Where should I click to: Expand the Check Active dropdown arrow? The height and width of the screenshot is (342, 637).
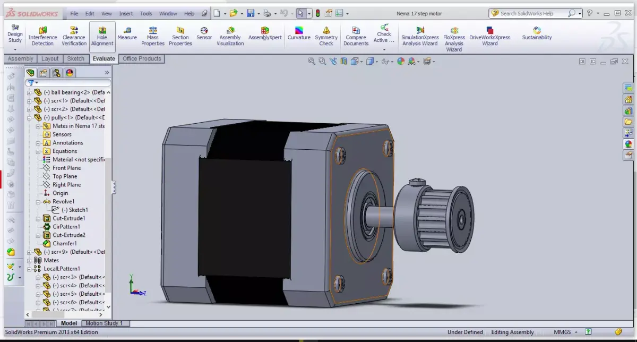[x=384, y=49]
